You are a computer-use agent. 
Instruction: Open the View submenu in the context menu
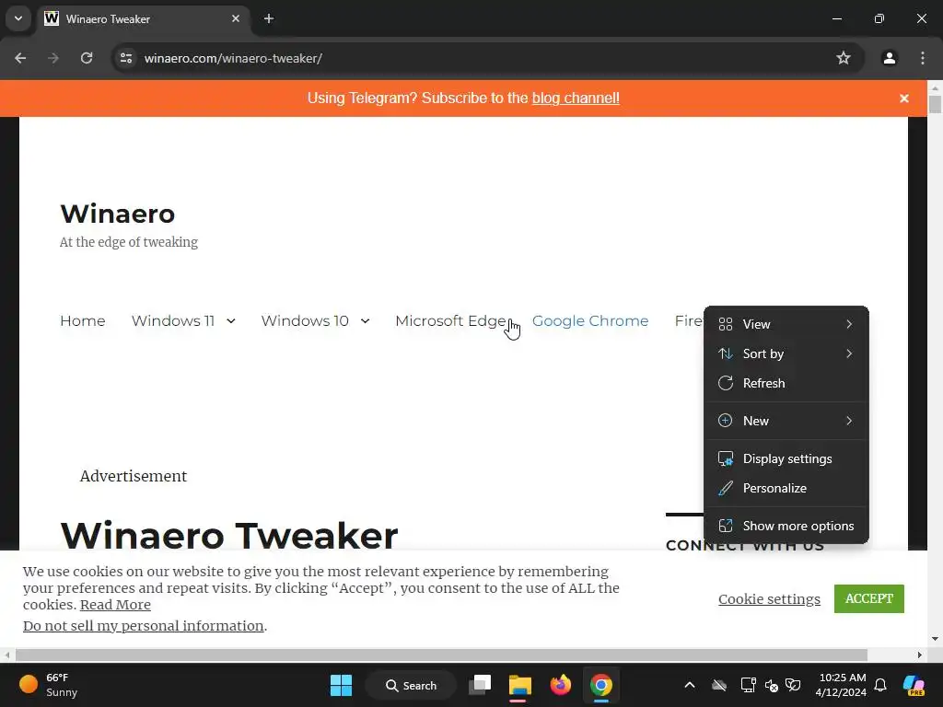click(786, 324)
